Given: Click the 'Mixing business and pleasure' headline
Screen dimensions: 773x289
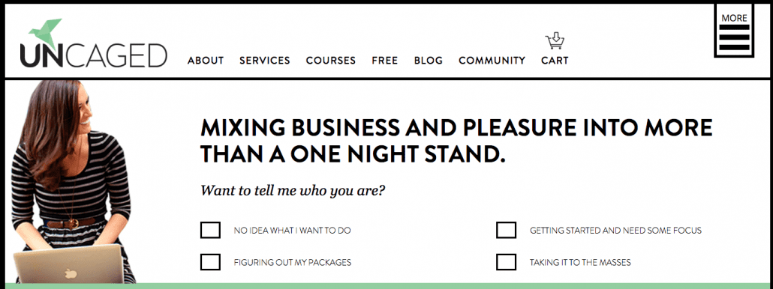Looking at the screenshot, I should 456,141.
